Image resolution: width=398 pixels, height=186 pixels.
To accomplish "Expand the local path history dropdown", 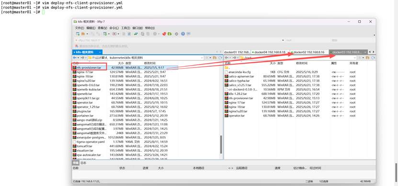I will pyautogui.click(x=202, y=58).
